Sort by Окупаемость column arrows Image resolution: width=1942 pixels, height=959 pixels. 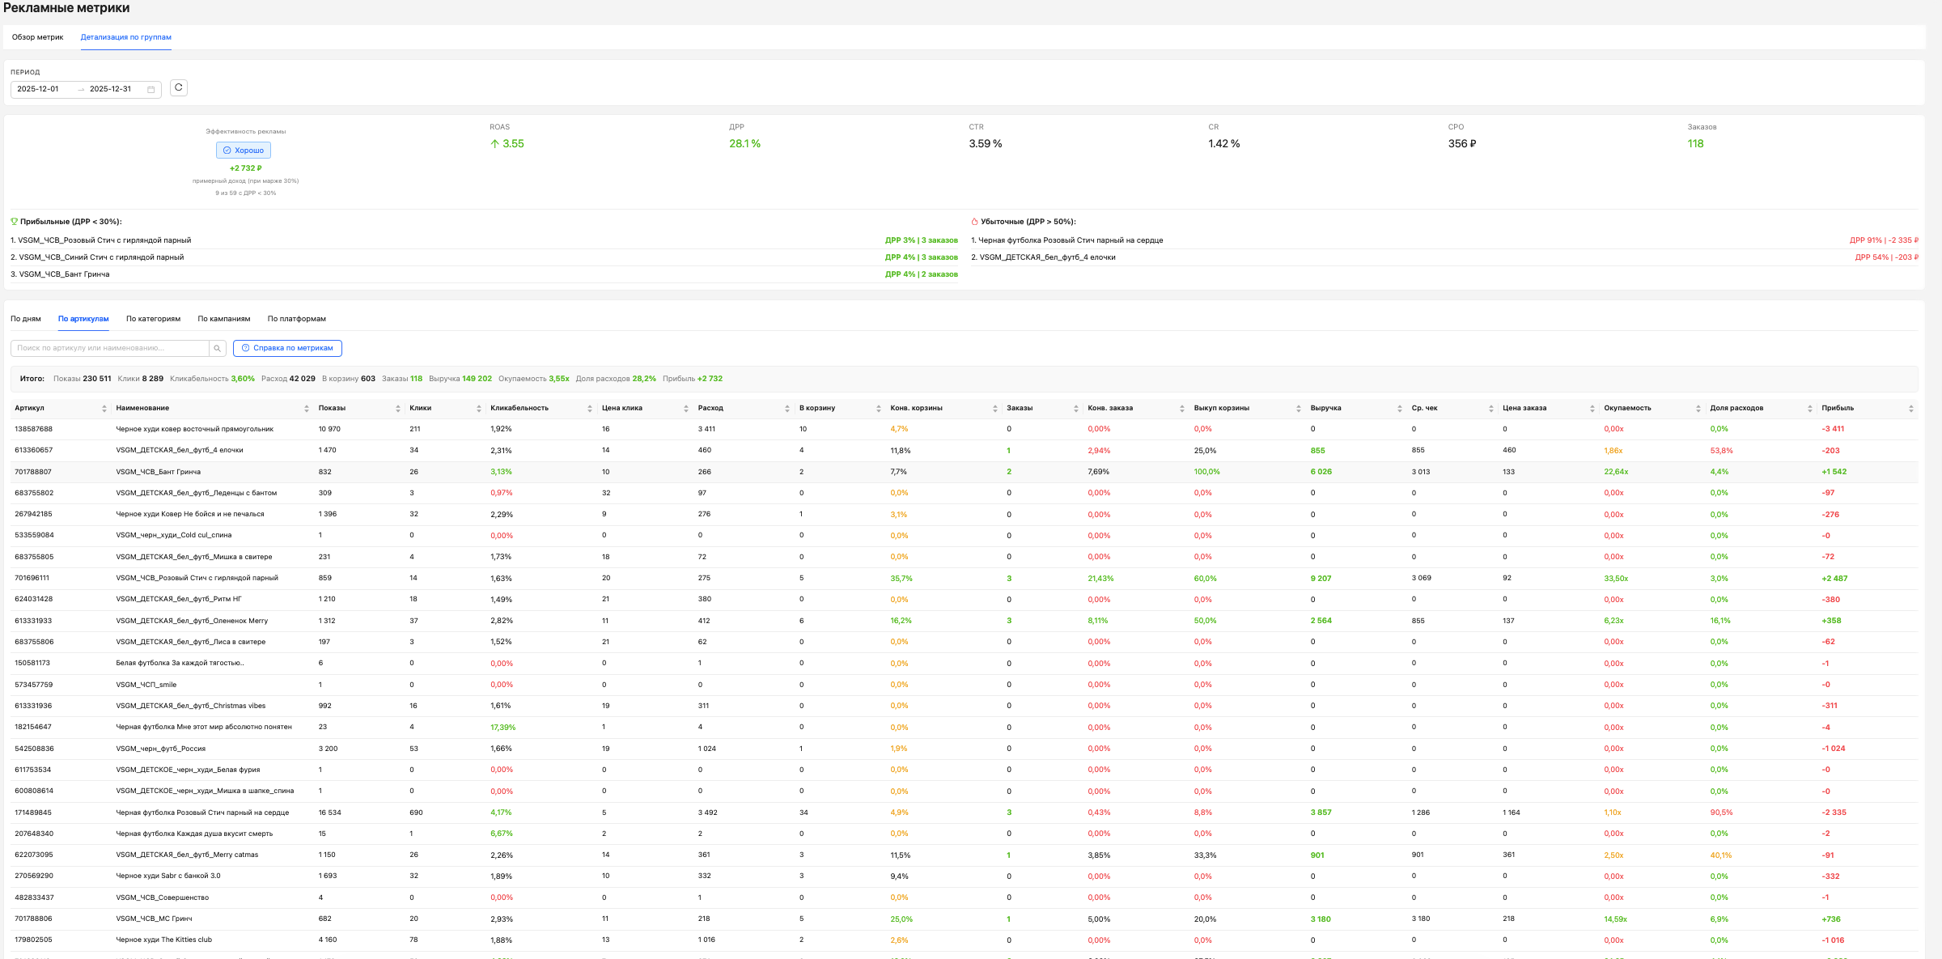1698,409
